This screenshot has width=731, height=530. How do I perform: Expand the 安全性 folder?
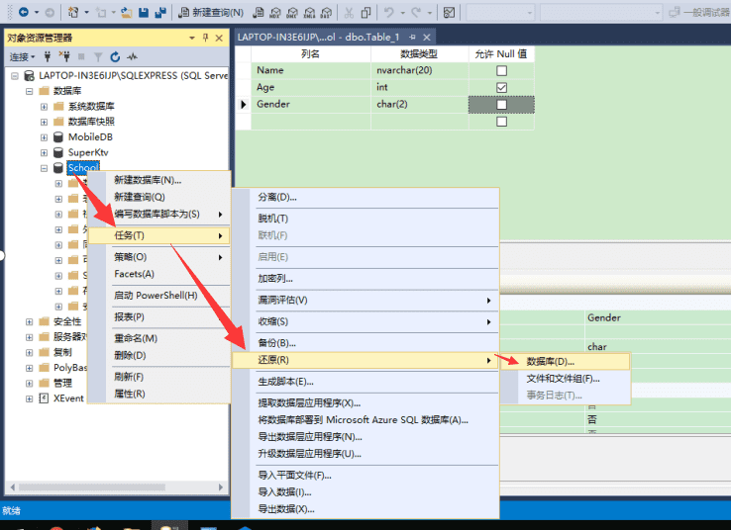30,321
